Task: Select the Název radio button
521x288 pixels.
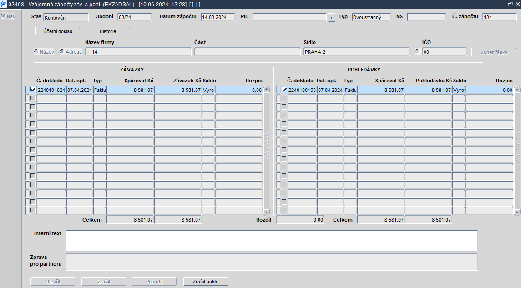Action: tap(36, 51)
